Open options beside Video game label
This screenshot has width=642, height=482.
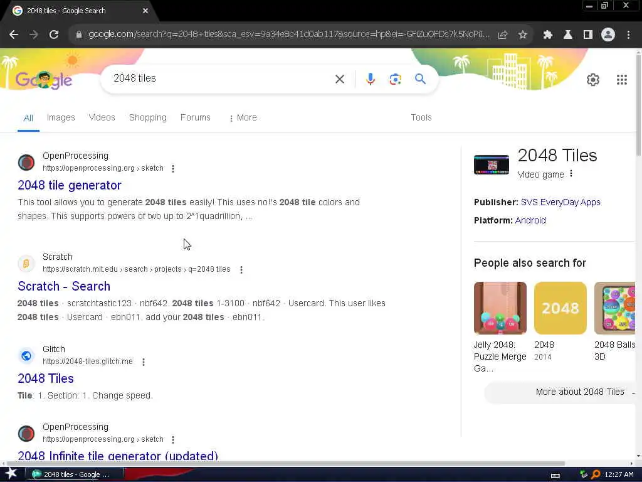coord(571,174)
